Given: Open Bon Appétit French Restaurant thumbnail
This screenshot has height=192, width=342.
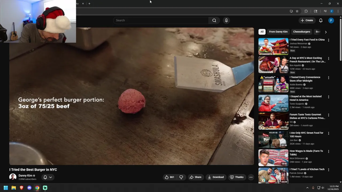Looking at the screenshot, I should coord(273,65).
